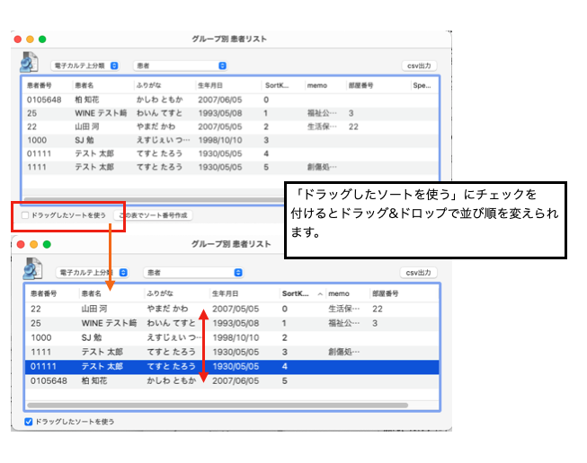Minimize the lower patient list window

pos(31,244)
